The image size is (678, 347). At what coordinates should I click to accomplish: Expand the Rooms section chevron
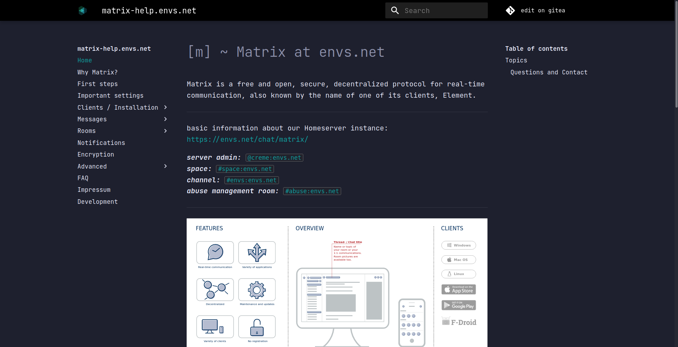tap(165, 131)
